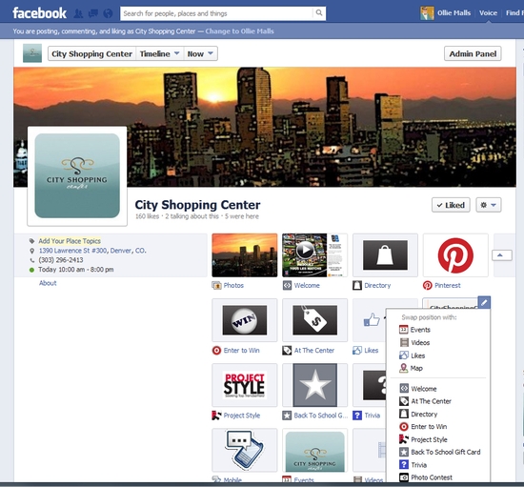
Task: Click the 160 likes count text
Action: (x=147, y=216)
